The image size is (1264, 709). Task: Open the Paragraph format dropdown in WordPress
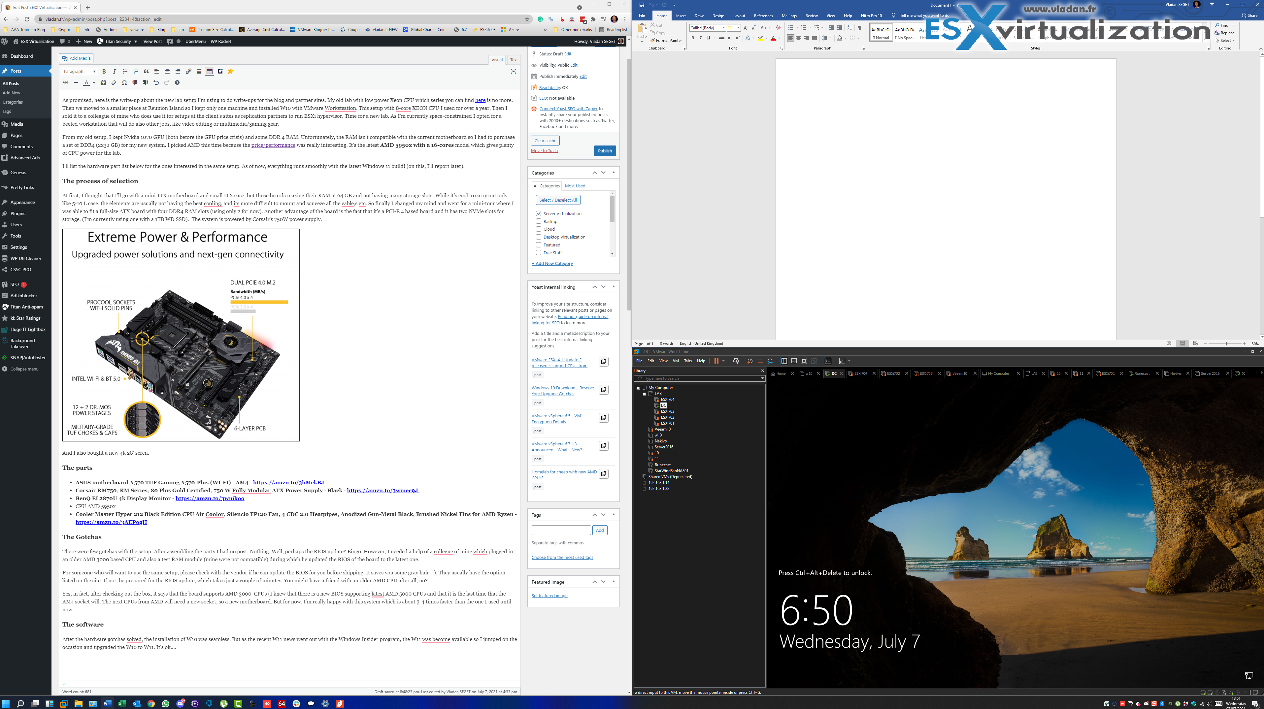coord(80,72)
